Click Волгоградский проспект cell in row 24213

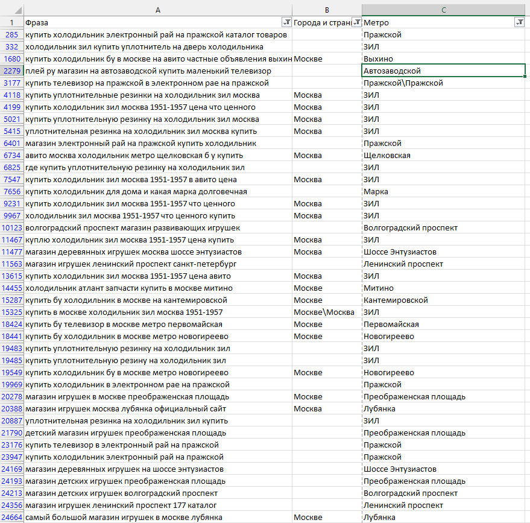[443, 493]
